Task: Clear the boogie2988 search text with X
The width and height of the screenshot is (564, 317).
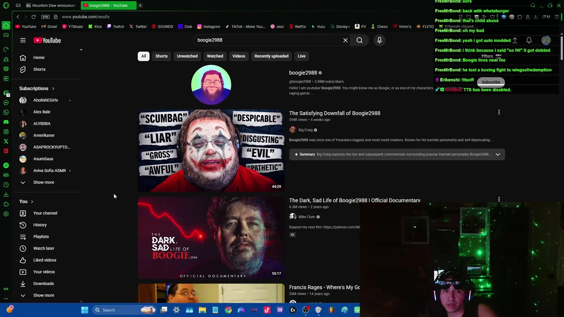Action: tap(345, 40)
